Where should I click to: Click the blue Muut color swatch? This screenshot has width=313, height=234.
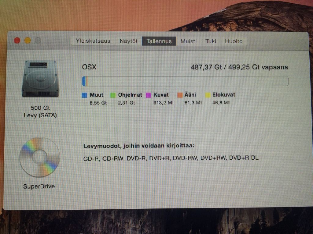[x=84, y=95]
